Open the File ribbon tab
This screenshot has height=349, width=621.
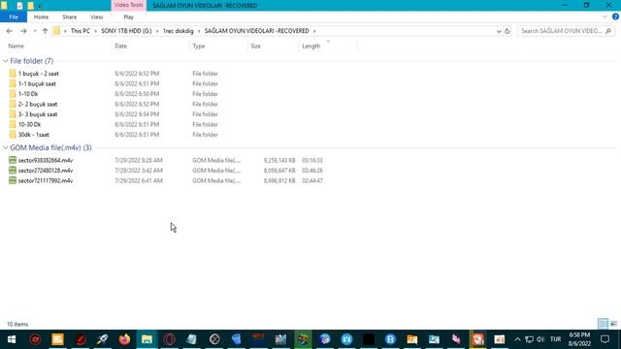14,17
